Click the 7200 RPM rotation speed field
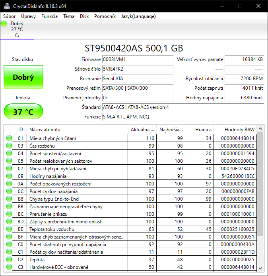Viewport: 268px width, 276px height. [x=244, y=79]
